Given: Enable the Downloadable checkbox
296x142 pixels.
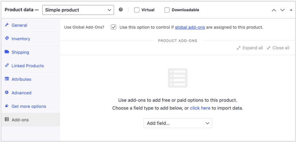Looking at the screenshot, I should coord(167,10).
